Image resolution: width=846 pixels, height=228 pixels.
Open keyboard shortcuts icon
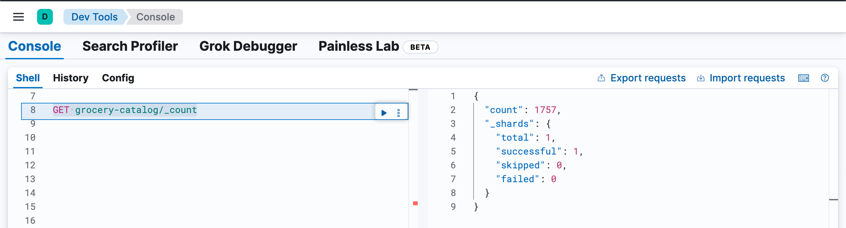(x=804, y=78)
